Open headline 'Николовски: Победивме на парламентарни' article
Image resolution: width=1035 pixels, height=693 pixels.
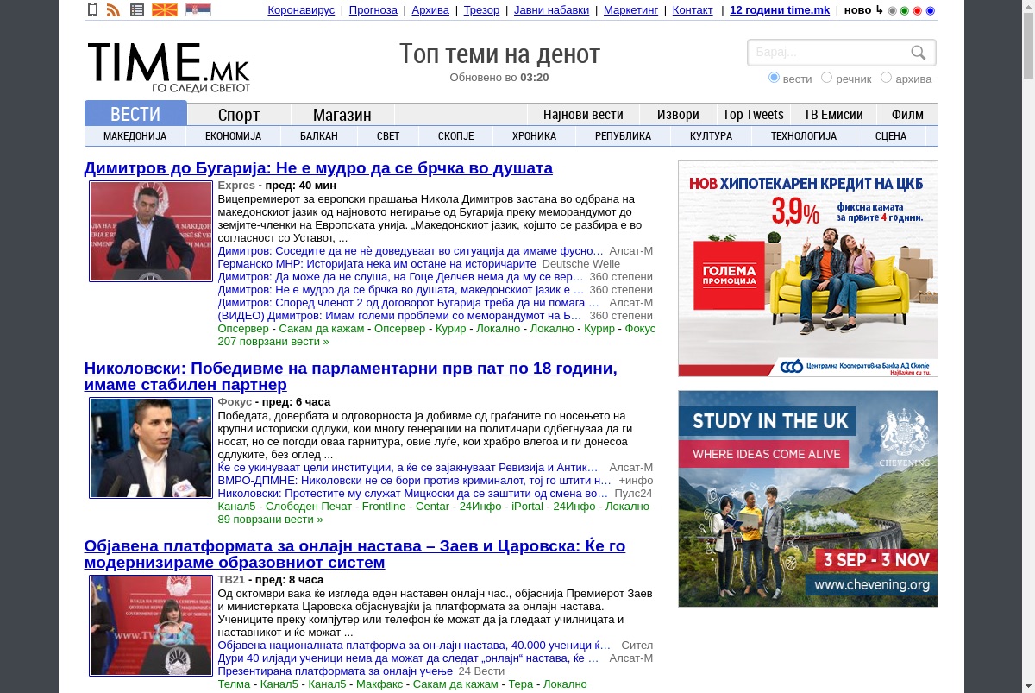pyautogui.click(x=350, y=376)
